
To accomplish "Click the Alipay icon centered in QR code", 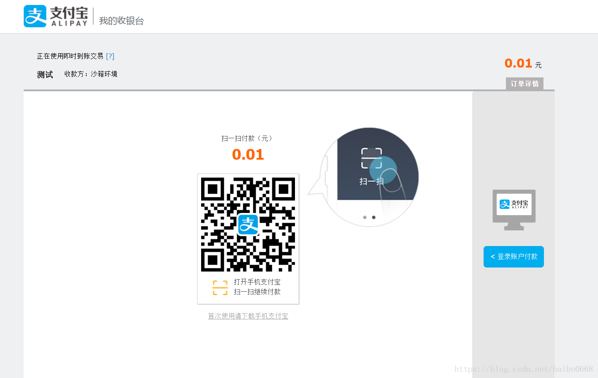I will point(248,225).
